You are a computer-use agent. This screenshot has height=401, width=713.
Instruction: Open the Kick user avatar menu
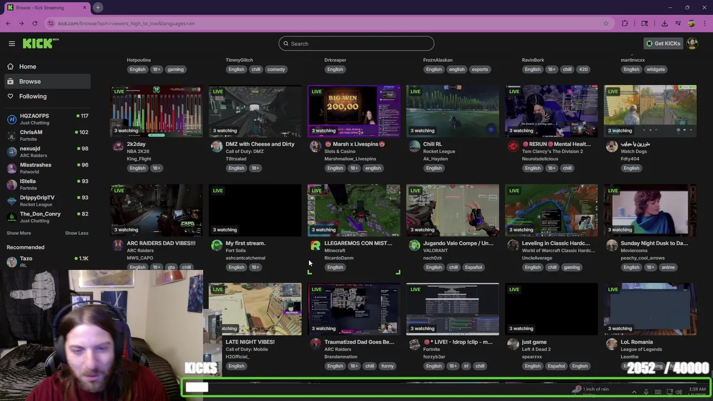pyautogui.click(x=692, y=43)
